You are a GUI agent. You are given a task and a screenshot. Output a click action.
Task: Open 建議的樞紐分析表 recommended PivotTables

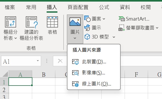click(31, 28)
